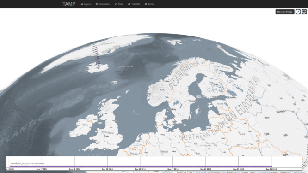Viewport: 308px width, 173px height.
Task: Select Sep 20 2014 on the timeline
Action: [x=140, y=169]
